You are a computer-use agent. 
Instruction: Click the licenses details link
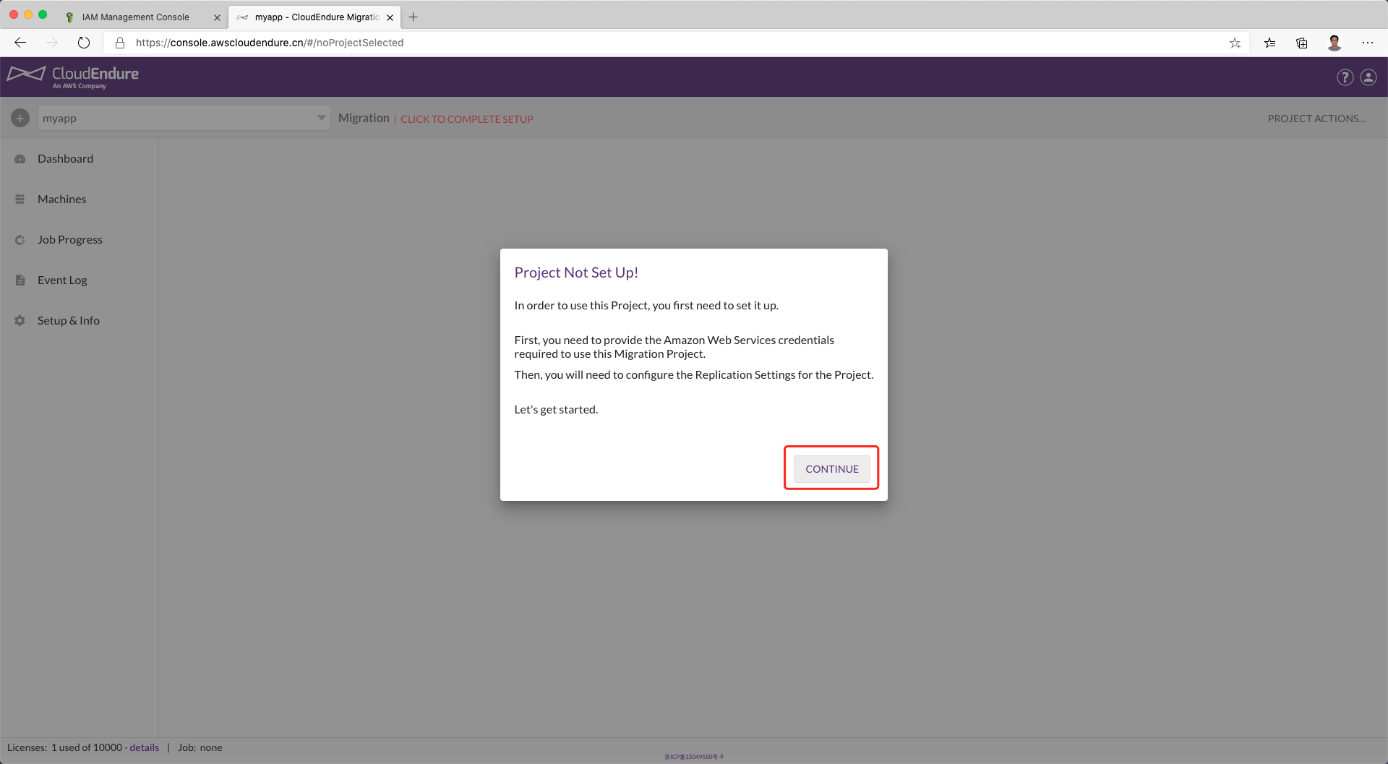point(144,747)
